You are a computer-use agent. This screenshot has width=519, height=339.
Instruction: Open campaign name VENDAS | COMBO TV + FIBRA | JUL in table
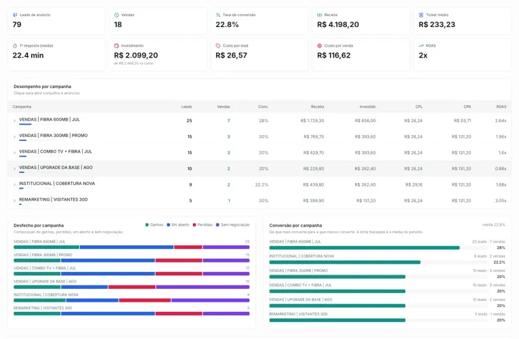click(x=56, y=151)
